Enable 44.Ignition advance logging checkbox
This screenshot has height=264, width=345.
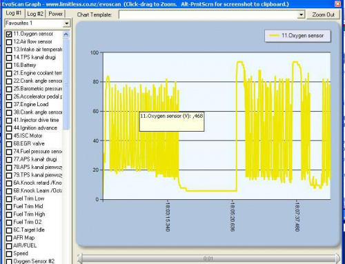(x=9, y=128)
